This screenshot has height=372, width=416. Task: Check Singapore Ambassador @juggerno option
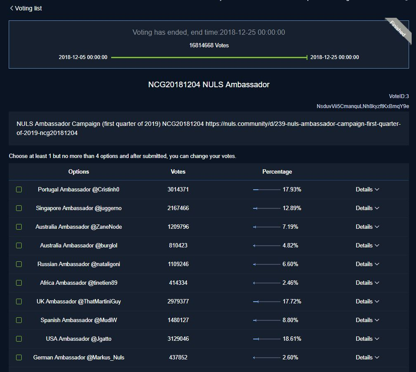pos(19,208)
